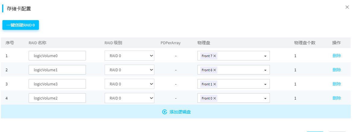Viewport: 354px width, 132px height.
Task: Open RAID level dropdown for logicVolume3
Action: pos(129,84)
